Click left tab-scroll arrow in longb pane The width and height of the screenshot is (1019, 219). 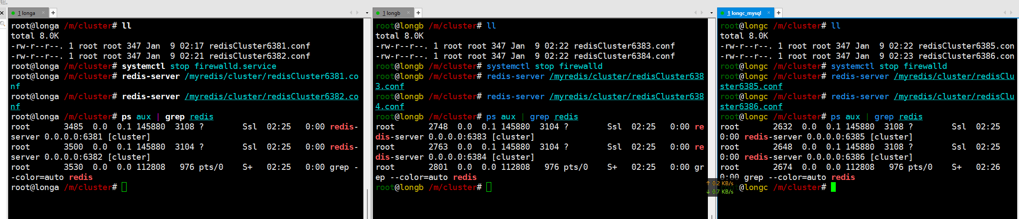[x=696, y=13]
